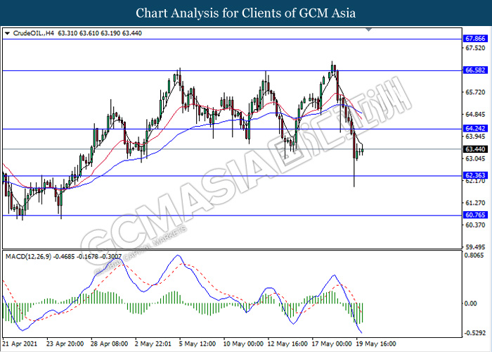This screenshot has width=492, height=352.
Task: Select the 66.582 price level label
Action: point(475,70)
